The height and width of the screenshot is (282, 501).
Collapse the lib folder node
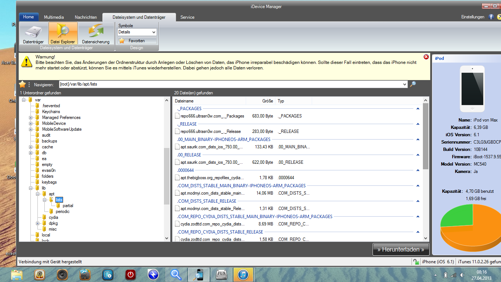[x=31, y=188]
